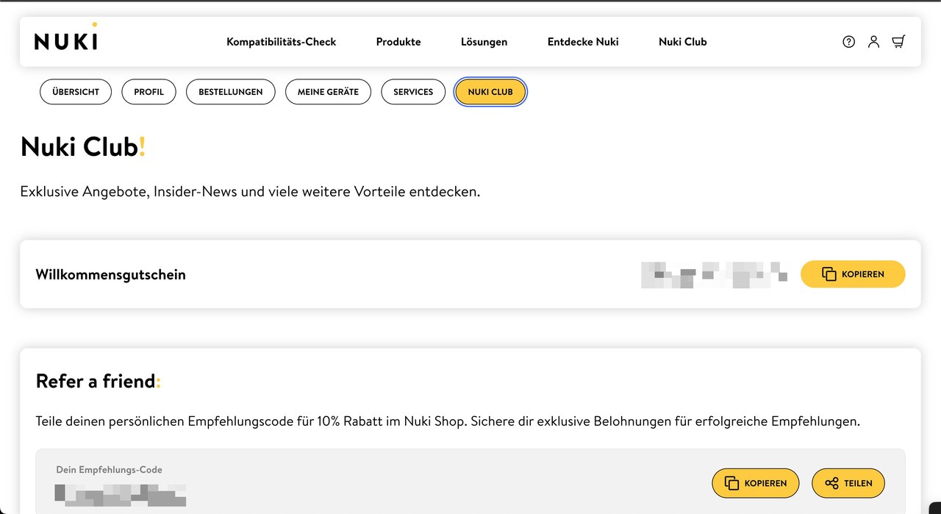The width and height of the screenshot is (941, 514).
Task: Open Kompatibilitäts-Check in top navigation
Action: (x=281, y=42)
